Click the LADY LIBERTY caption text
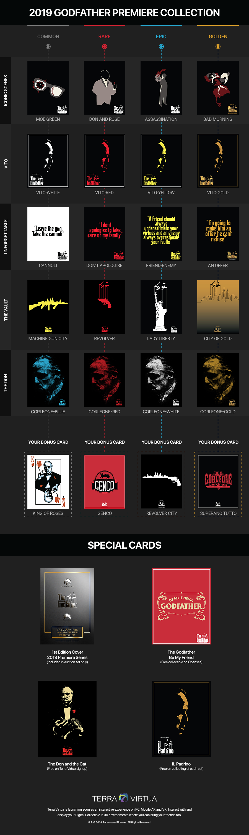 pos(161,338)
